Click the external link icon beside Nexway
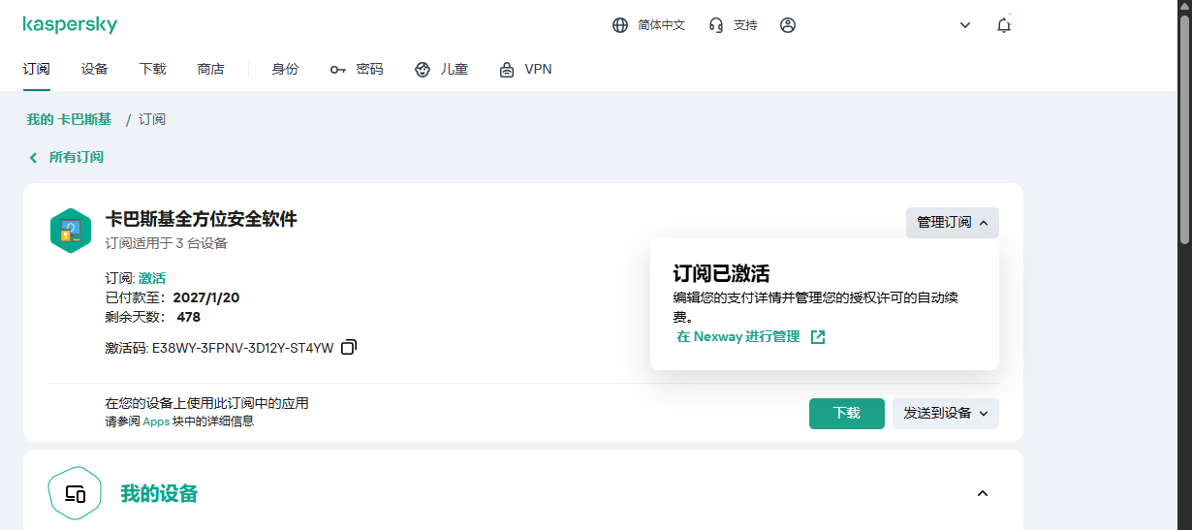 point(818,337)
